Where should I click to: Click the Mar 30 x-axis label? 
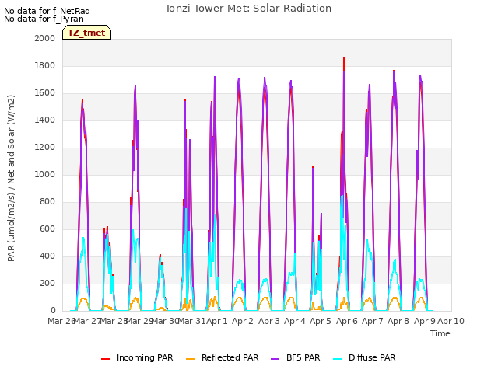pos(165,321)
